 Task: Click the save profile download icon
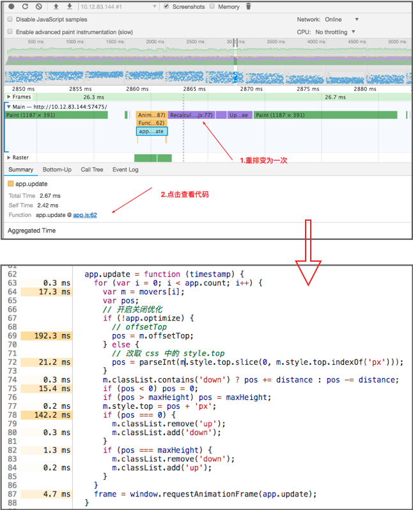[70, 6]
